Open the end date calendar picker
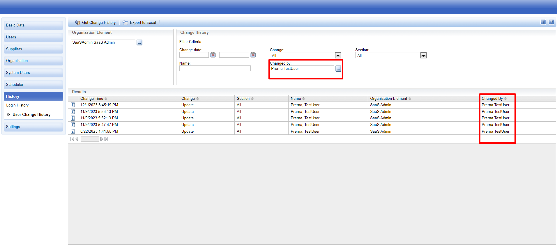Image resolution: width=557 pixels, height=245 pixels. click(x=253, y=55)
